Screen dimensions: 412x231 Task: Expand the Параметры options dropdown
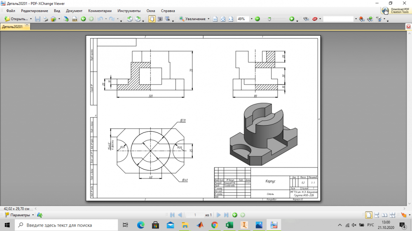(33, 215)
